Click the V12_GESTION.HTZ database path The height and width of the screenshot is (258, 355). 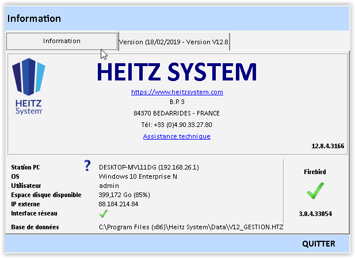(x=191, y=227)
